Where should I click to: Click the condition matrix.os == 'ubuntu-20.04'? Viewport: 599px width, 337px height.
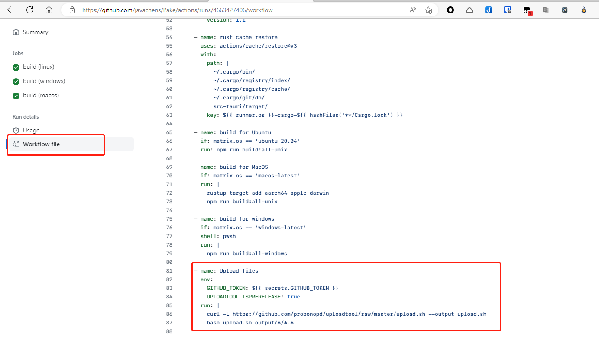pos(256,141)
